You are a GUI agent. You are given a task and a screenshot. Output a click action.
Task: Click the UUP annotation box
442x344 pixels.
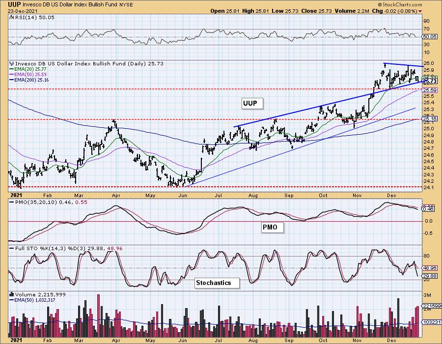(252, 104)
